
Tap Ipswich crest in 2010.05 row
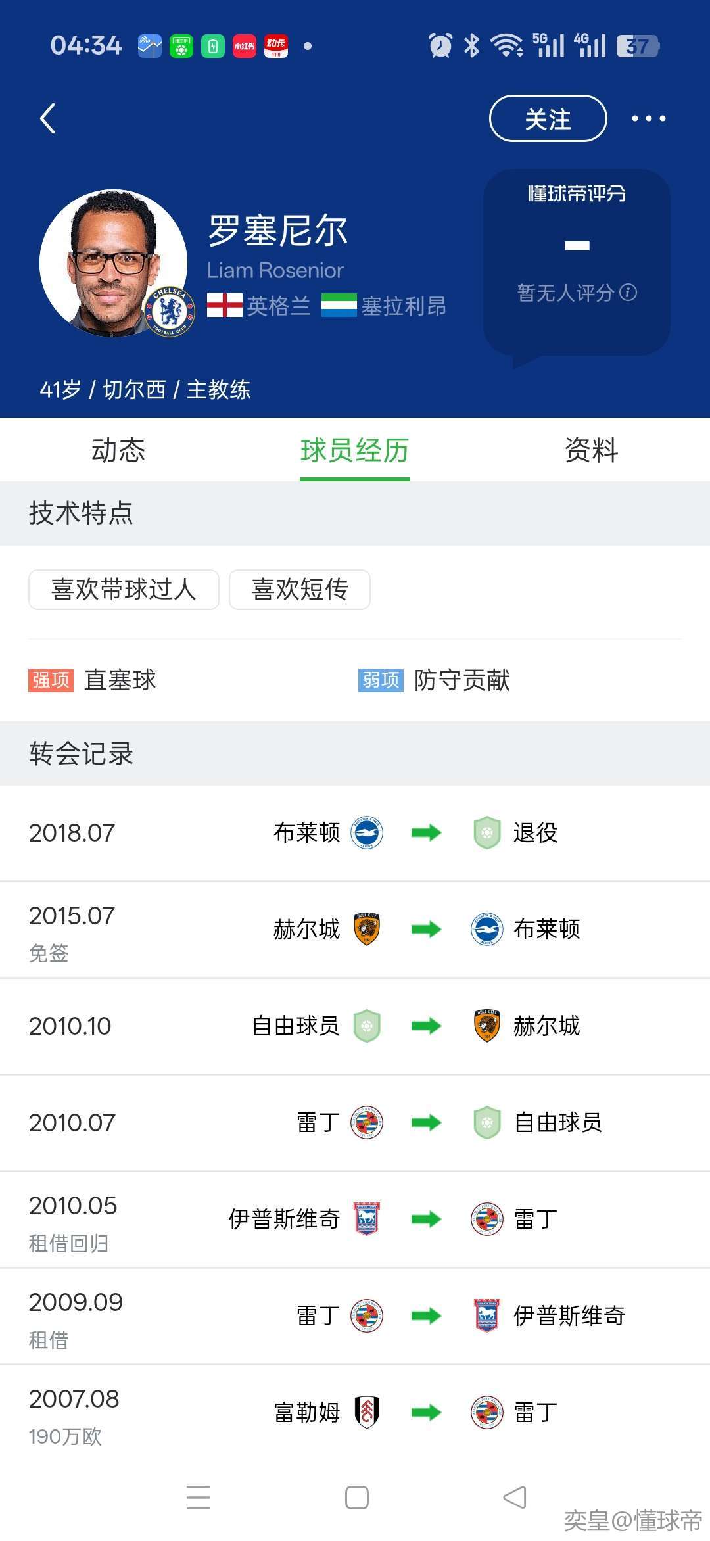click(x=367, y=1220)
